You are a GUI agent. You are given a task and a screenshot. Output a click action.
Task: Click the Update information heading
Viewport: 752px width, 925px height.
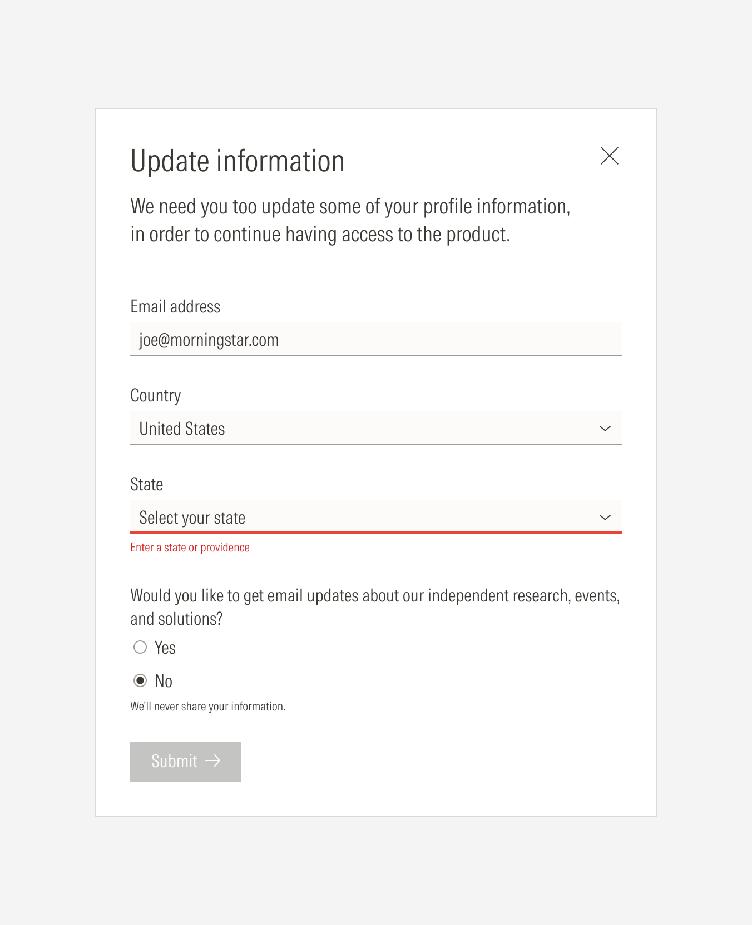point(238,161)
